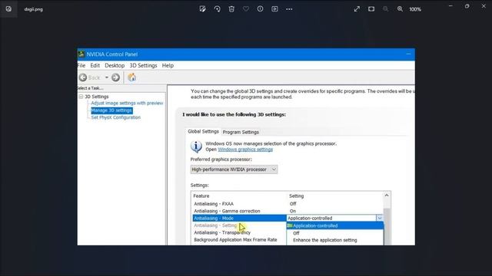
Task: Select Manage 3D settings tree item
Action: click(x=111, y=110)
